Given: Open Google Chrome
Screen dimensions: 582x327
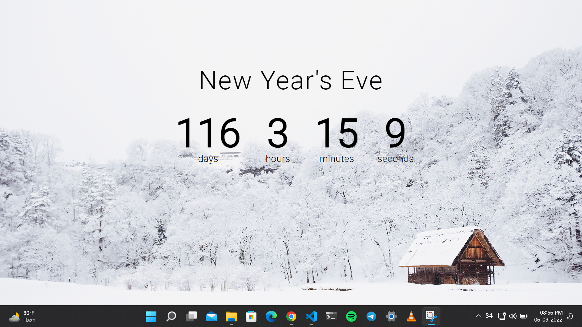Looking at the screenshot, I should pyautogui.click(x=291, y=317).
